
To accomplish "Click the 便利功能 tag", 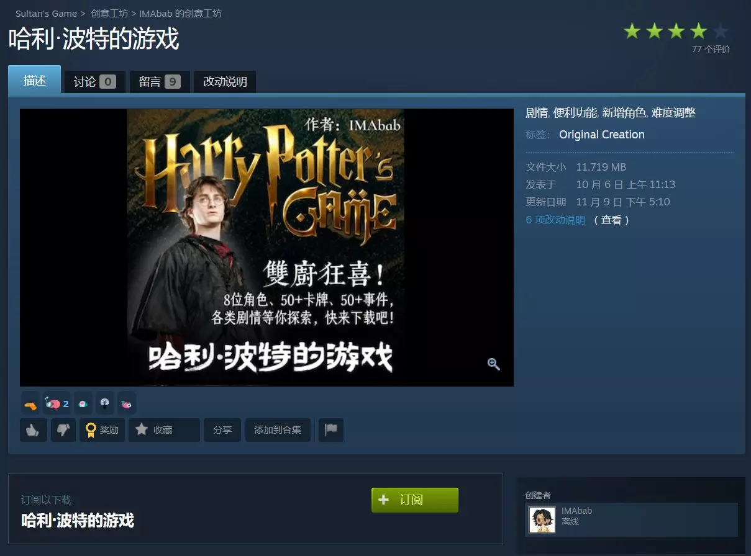I will click(x=575, y=113).
